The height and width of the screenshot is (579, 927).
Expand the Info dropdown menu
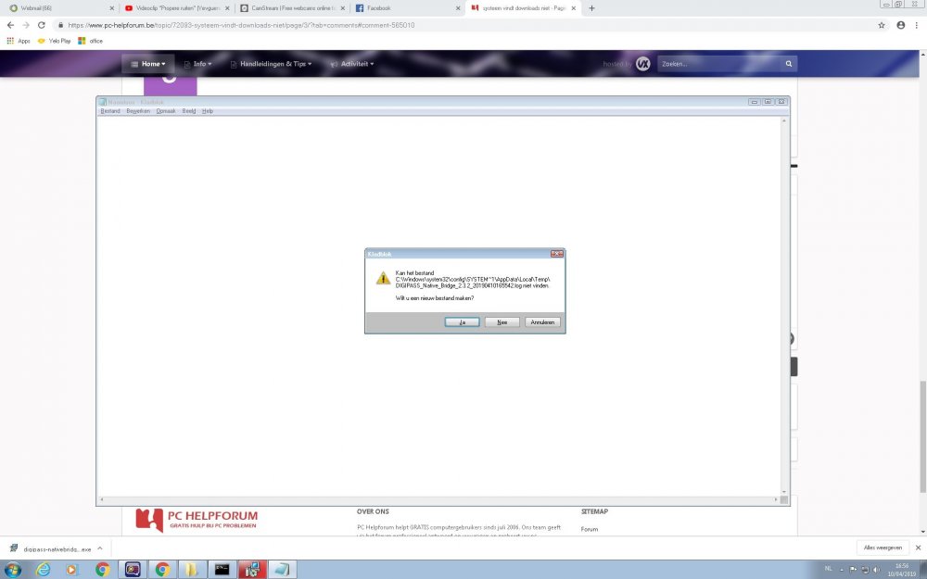(x=198, y=64)
